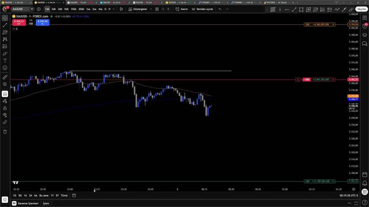This screenshot has height=207, width=369.
Task: Toggle magnet mode on drawings
Action: click(5, 94)
